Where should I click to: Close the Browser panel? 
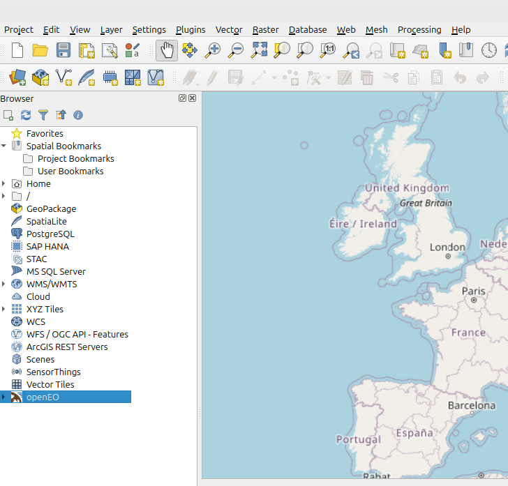tap(192, 98)
